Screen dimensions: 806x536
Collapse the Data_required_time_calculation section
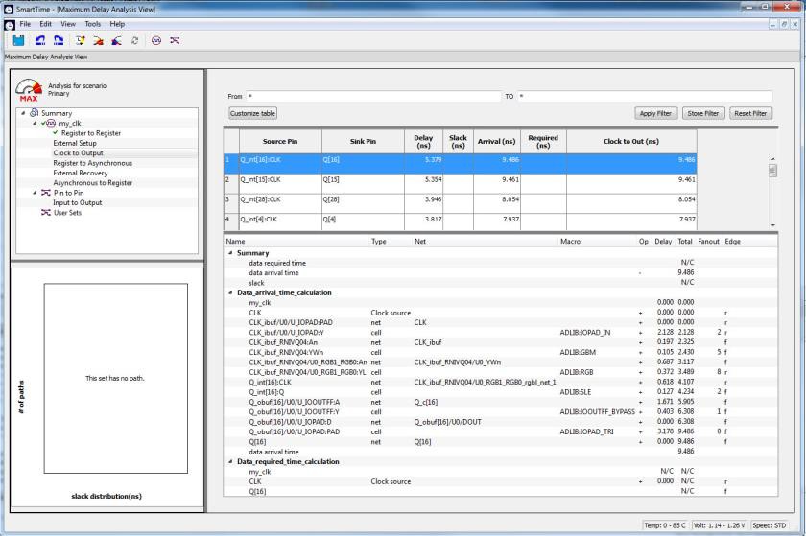tap(230, 462)
